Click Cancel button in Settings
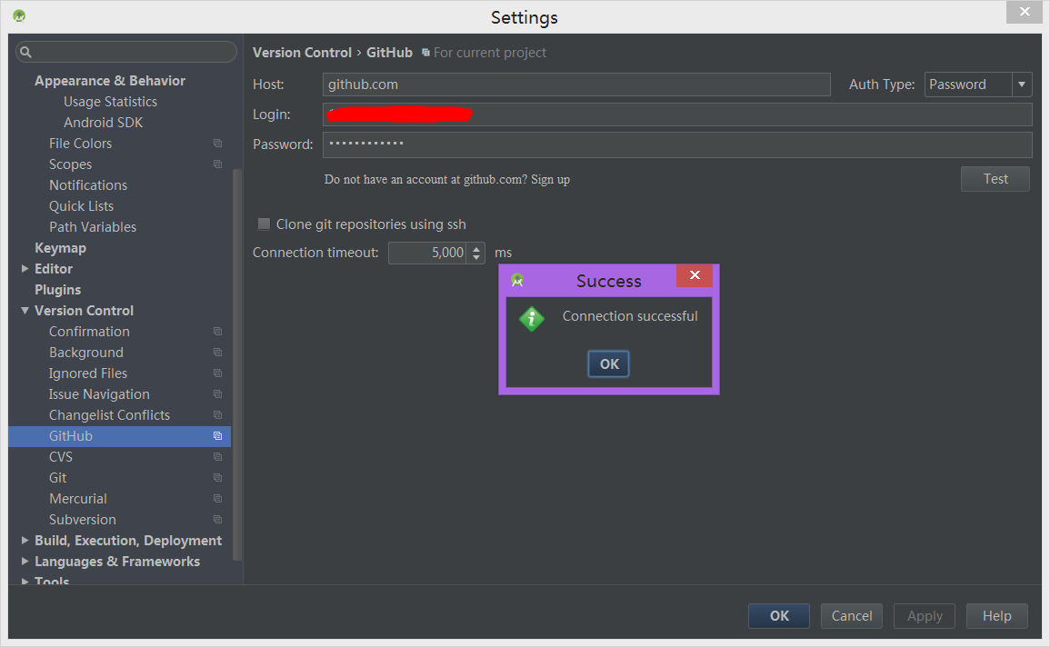 [852, 615]
